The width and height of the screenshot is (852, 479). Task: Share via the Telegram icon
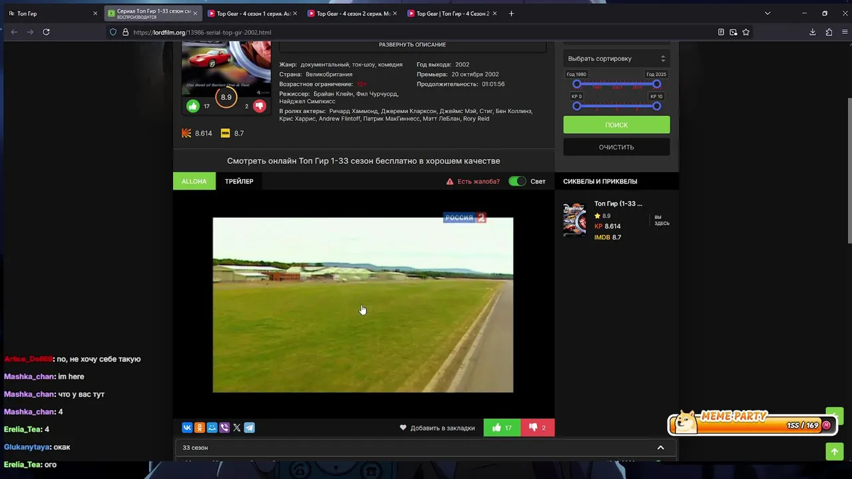(x=249, y=428)
